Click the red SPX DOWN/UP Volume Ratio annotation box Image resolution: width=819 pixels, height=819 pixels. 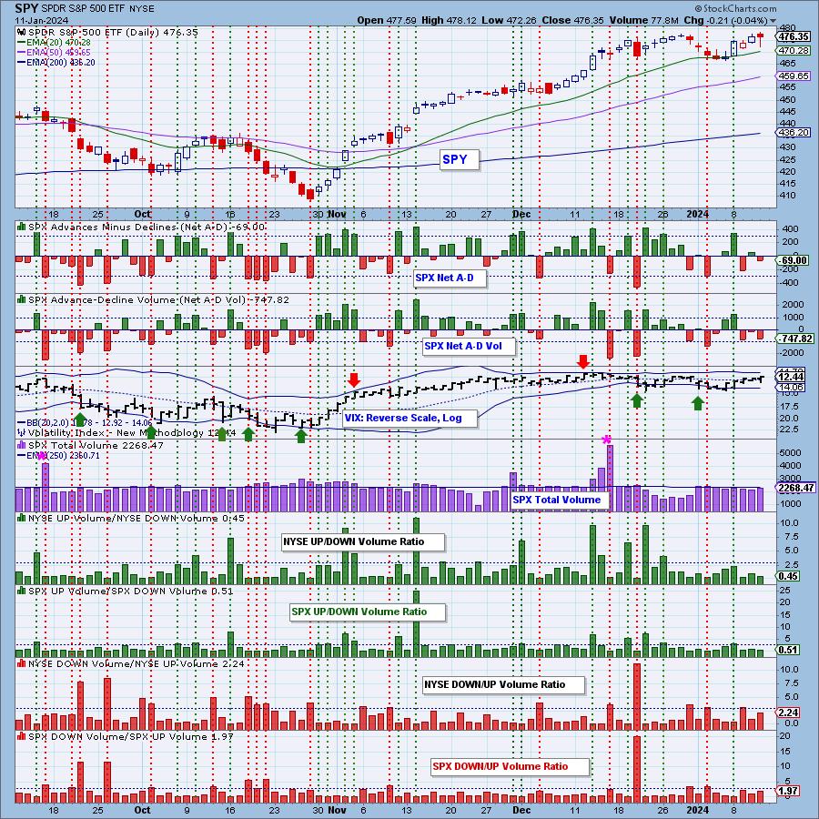(x=510, y=766)
